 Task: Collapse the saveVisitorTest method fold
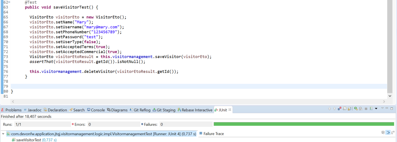[x=9, y=2]
